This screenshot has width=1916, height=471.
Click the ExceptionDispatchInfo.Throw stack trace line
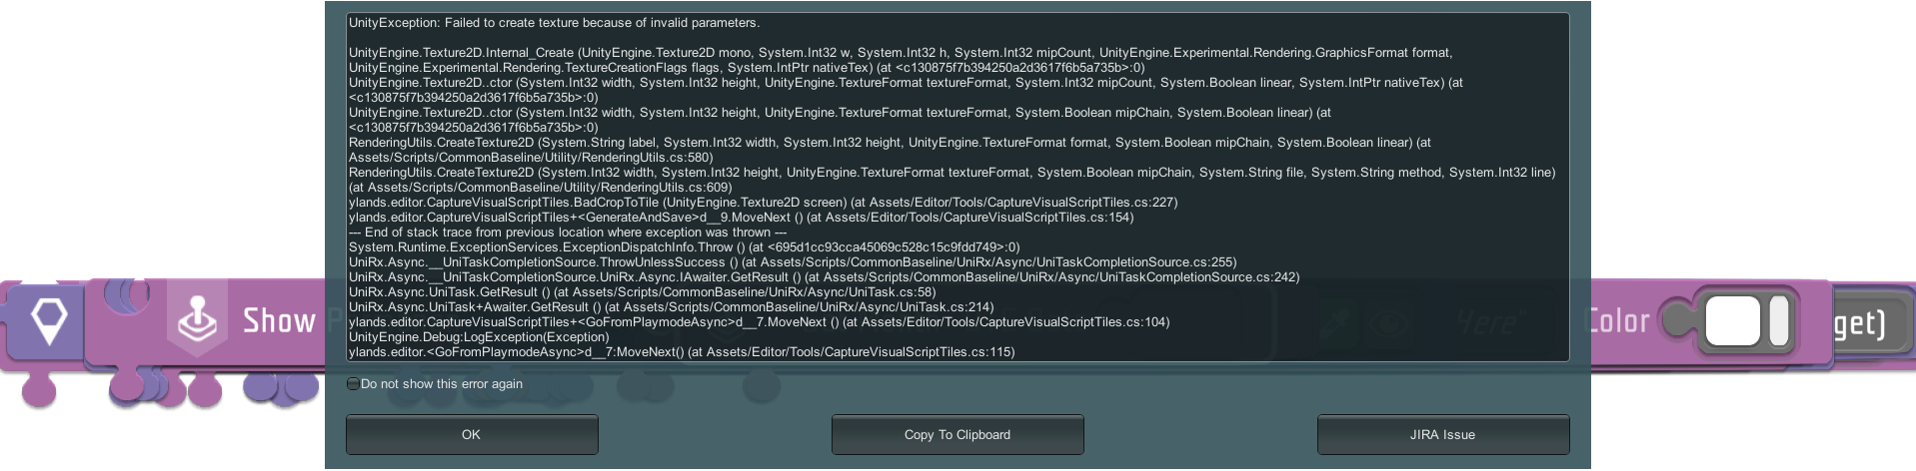[684, 247]
